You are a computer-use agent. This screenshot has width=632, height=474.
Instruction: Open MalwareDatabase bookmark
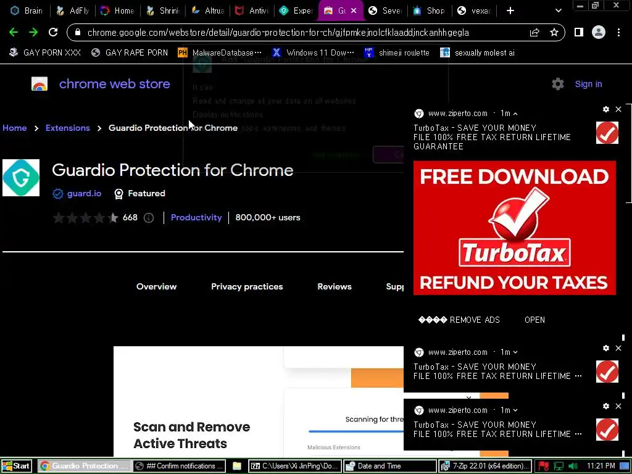220,53
